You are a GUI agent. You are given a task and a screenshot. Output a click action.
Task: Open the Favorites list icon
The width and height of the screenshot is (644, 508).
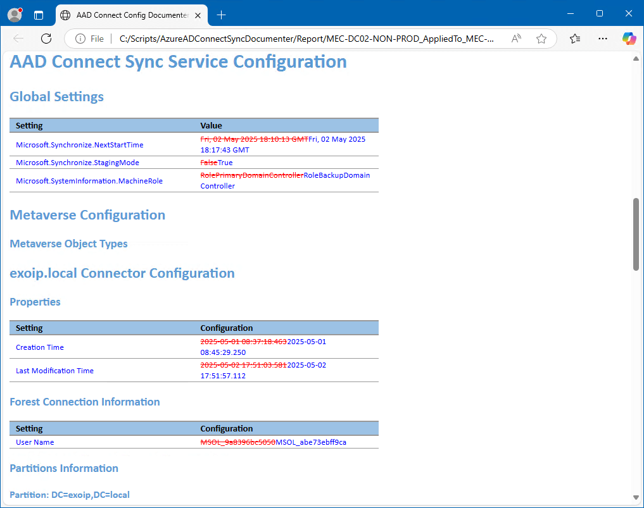tap(575, 39)
